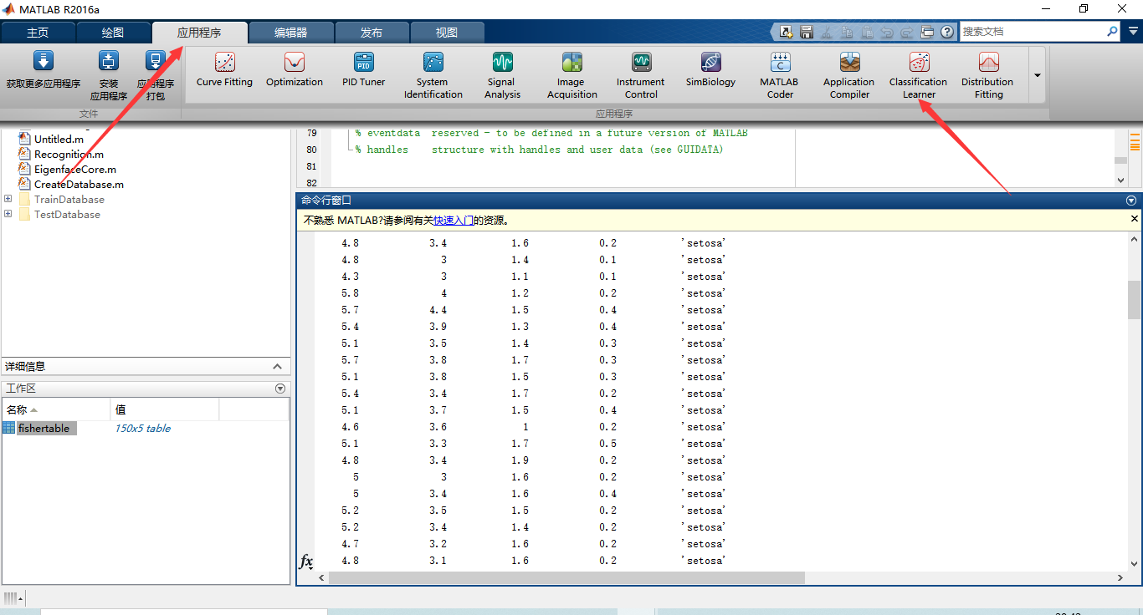This screenshot has width=1143, height=615.
Task: Switch to the 发布 (Publish) tab
Action: point(372,33)
